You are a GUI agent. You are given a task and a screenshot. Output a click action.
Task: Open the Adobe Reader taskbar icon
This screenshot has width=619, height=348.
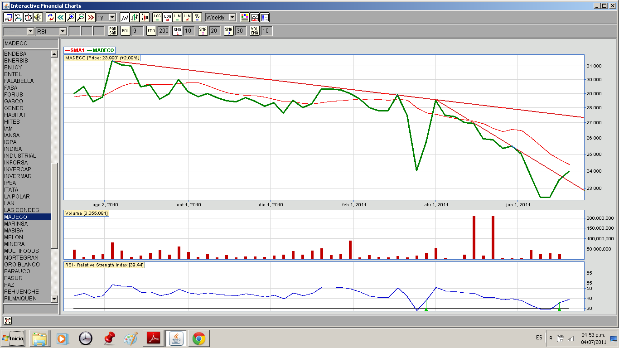(153, 338)
